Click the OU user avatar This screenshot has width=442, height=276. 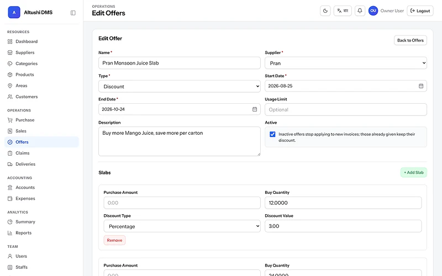click(x=373, y=11)
